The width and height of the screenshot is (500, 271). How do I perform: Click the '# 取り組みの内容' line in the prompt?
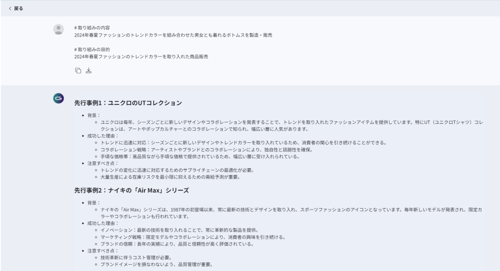click(92, 28)
